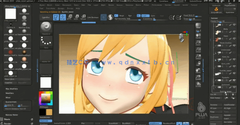The width and height of the screenshot is (240, 125).
Task: Toggle the Head_Outline subtool eye icon
Action: point(234,39)
